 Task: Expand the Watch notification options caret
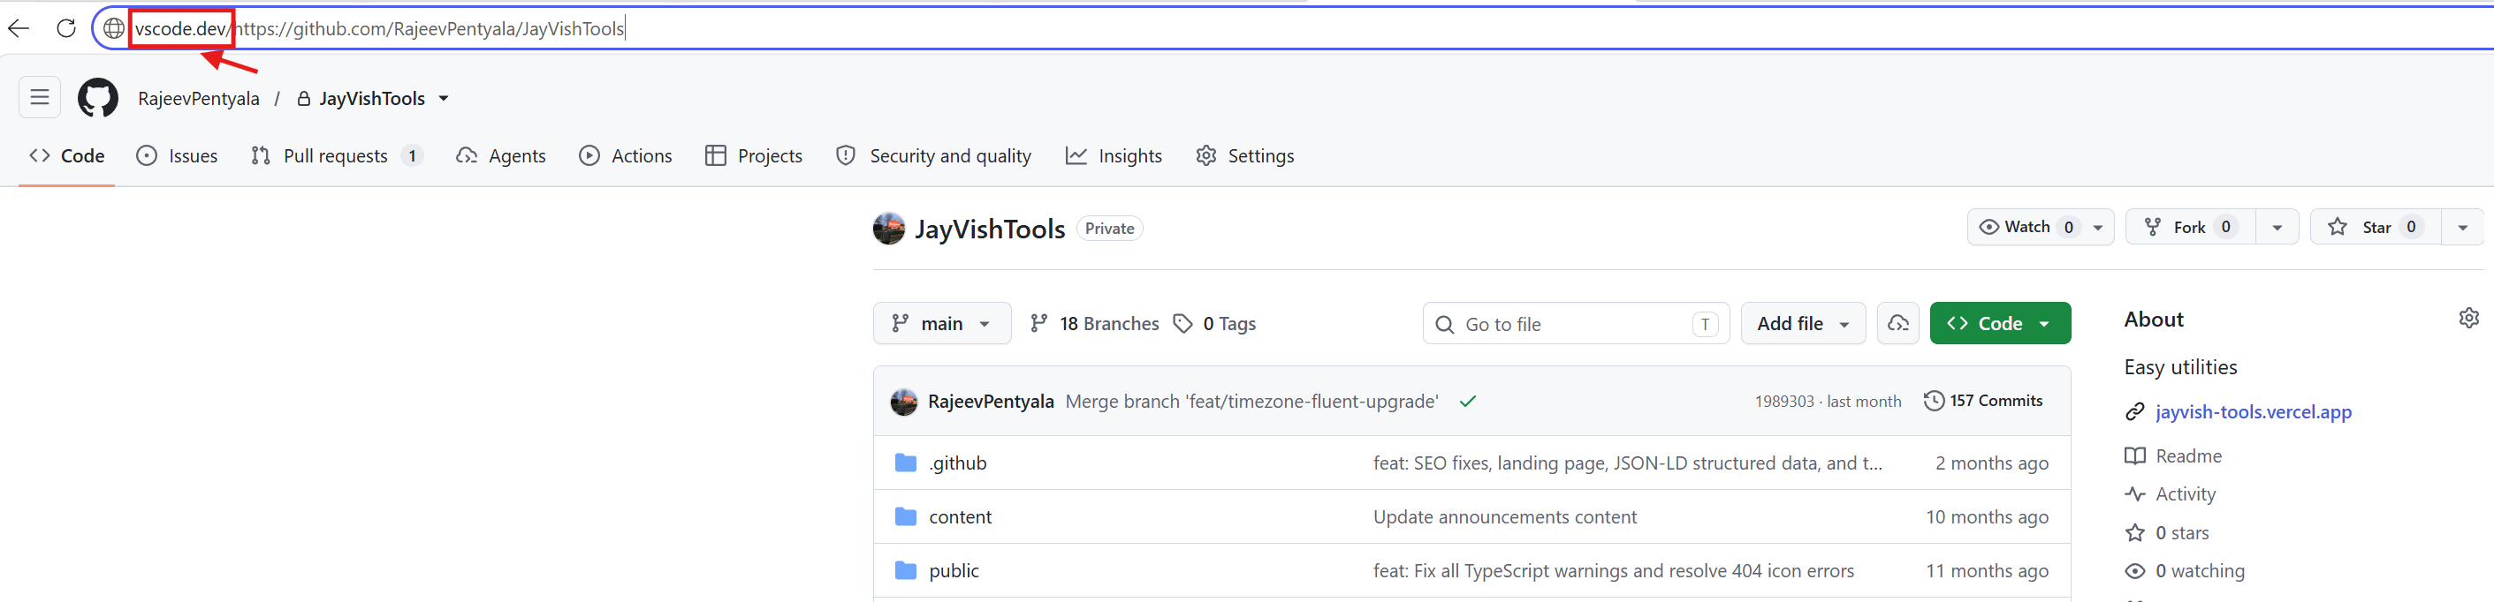(x=2098, y=227)
